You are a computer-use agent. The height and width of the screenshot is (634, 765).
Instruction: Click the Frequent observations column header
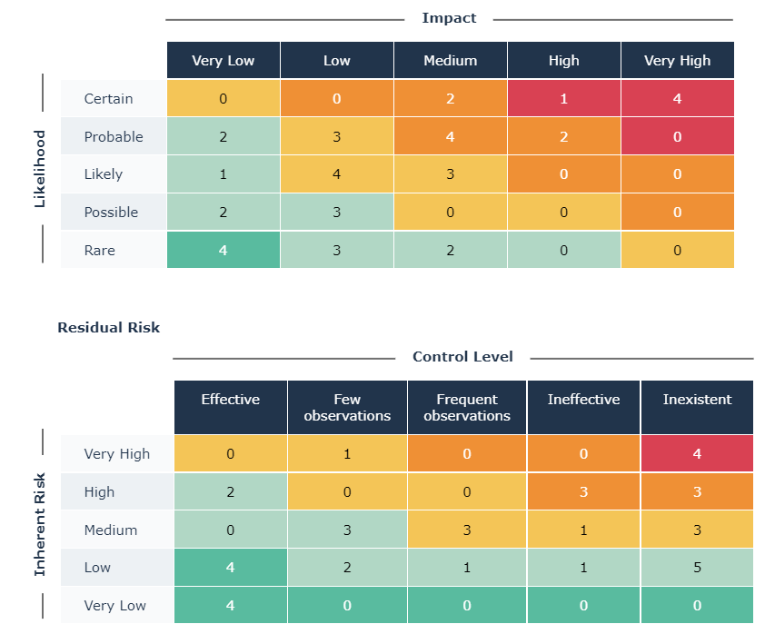click(467, 407)
